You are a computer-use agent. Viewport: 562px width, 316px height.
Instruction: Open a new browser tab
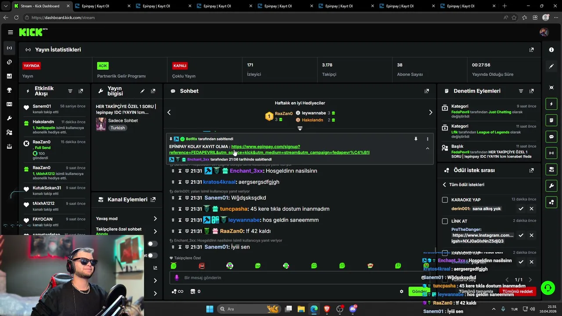pos(504,6)
